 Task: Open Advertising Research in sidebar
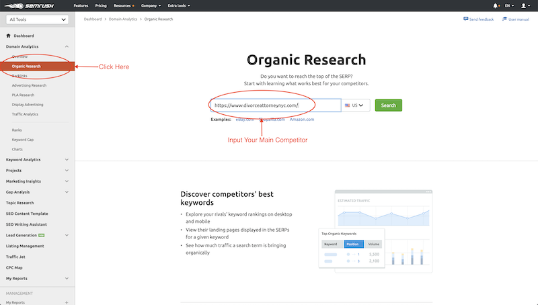pos(29,85)
